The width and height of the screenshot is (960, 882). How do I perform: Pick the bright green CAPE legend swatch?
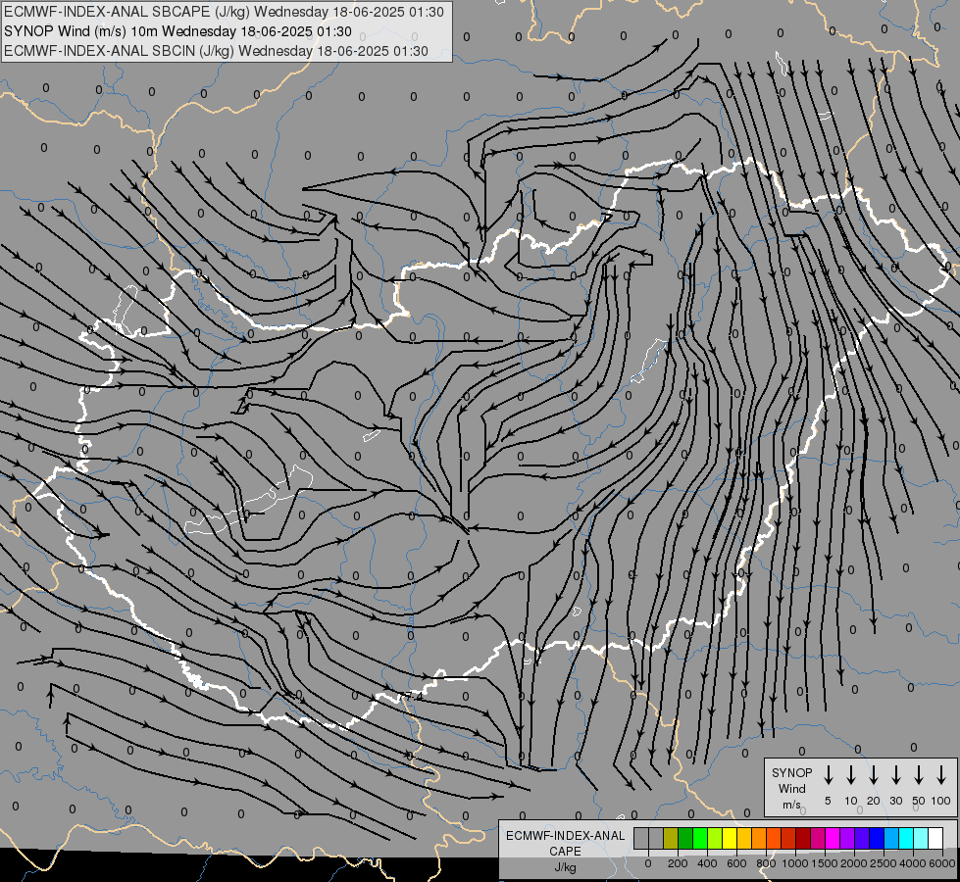(x=700, y=838)
